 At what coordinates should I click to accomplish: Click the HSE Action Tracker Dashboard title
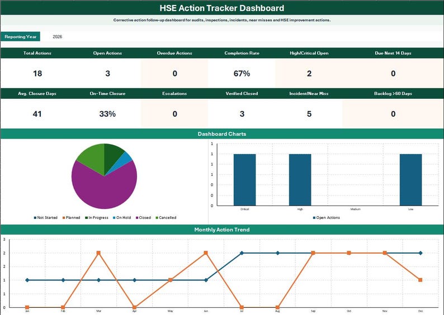click(x=221, y=8)
